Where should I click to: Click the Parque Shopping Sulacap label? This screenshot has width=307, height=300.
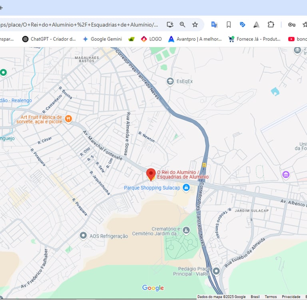coord(152,188)
